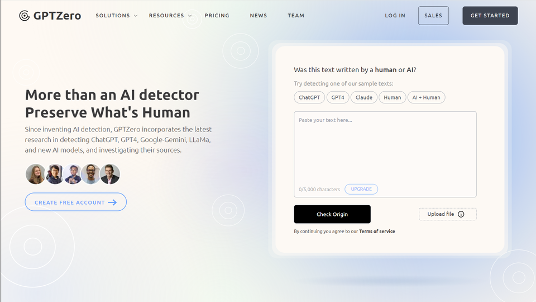This screenshot has width=536, height=302.
Task: Click the GPTZero wordmark text
Action: click(x=57, y=16)
